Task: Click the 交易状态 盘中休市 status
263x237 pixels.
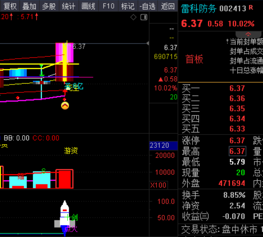Action: coord(219,229)
